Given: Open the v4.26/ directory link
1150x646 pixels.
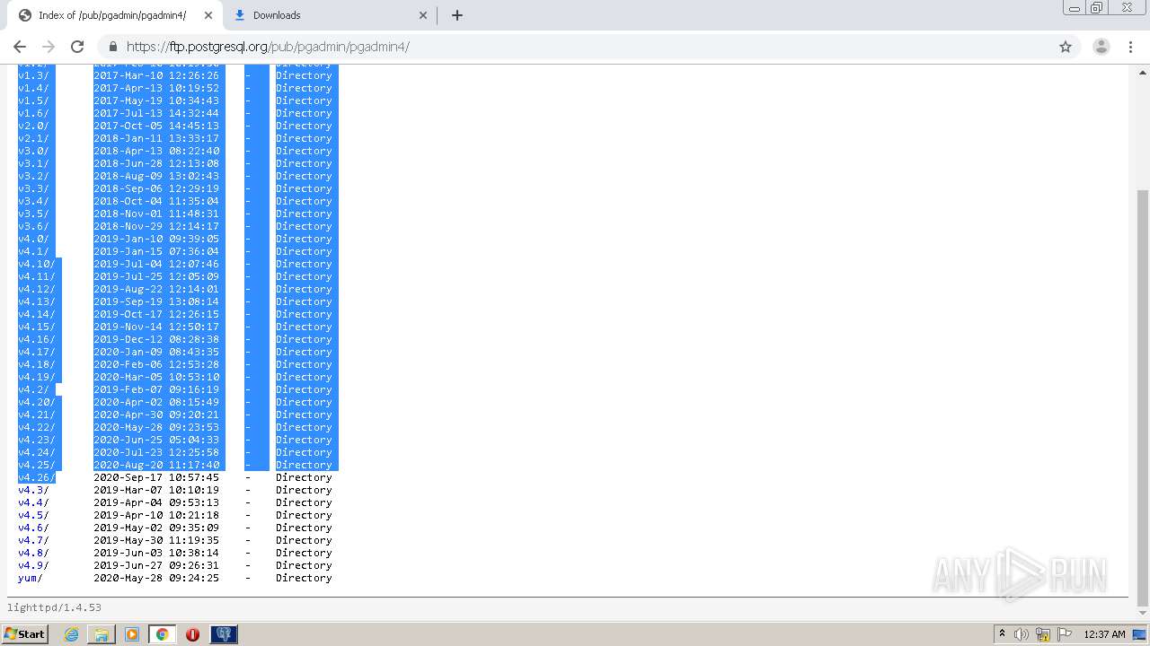Looking at the screenshot, I should coord(37,477).
